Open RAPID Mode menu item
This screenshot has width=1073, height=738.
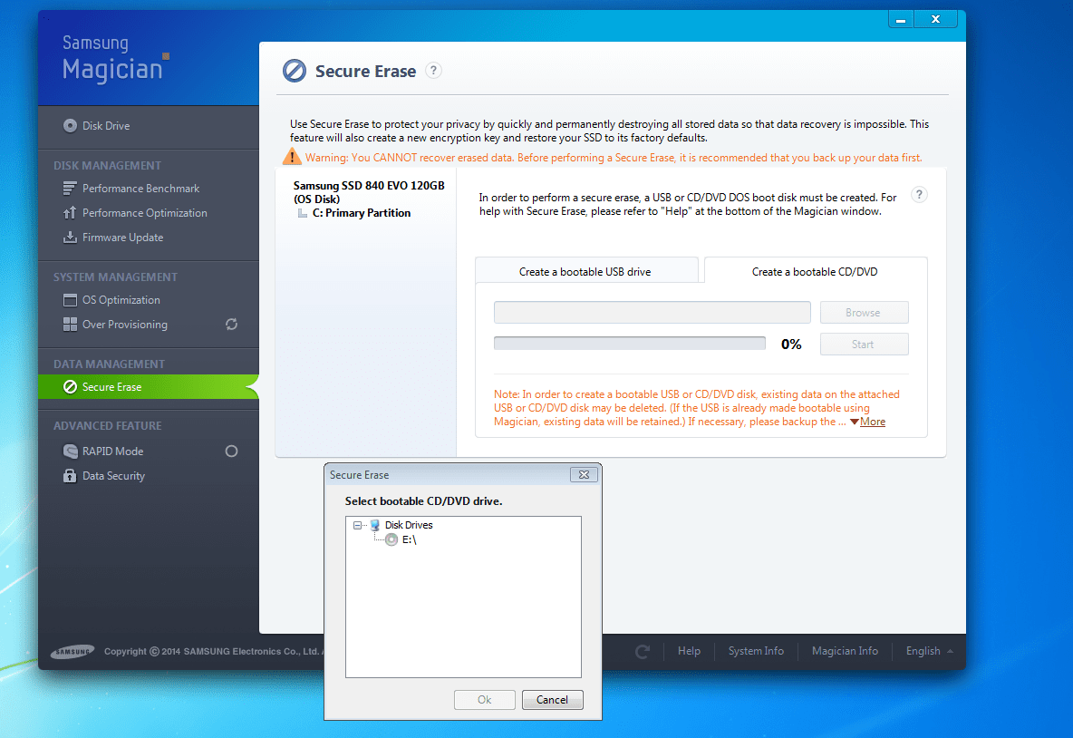click(x=113, y=452)
